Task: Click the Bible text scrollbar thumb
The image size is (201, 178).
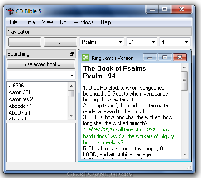Action: pyautogui.click(x=184, y=81)
